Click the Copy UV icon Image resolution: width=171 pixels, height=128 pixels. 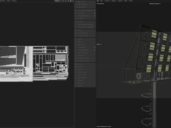[x=76, y=64]
